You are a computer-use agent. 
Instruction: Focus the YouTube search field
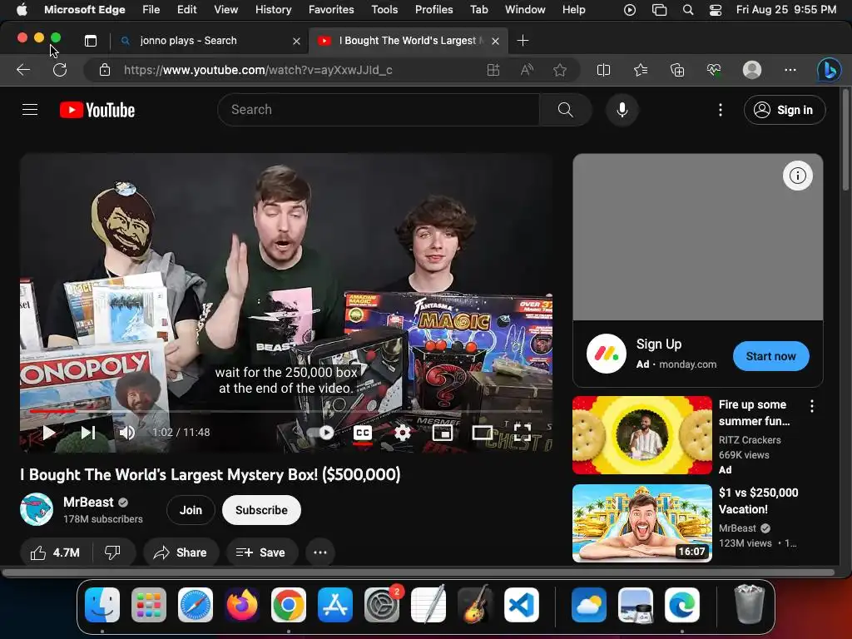[x=379, y=110]
